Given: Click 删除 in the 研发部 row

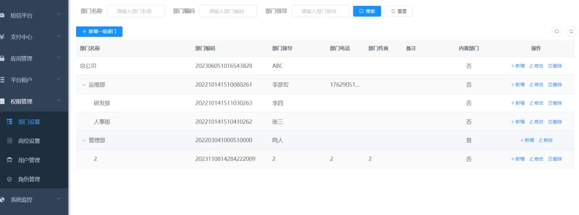Looking at the screenshot, I should [x=555, y=103].
